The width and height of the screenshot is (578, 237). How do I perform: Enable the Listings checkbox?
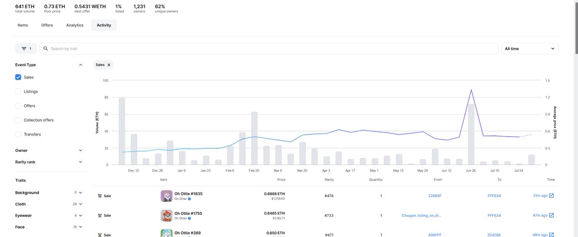pos(18,92)
